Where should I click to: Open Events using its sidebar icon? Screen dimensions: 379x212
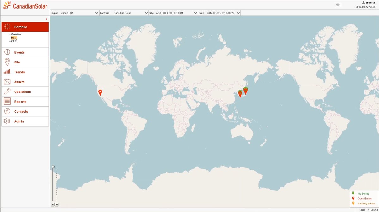8,52
